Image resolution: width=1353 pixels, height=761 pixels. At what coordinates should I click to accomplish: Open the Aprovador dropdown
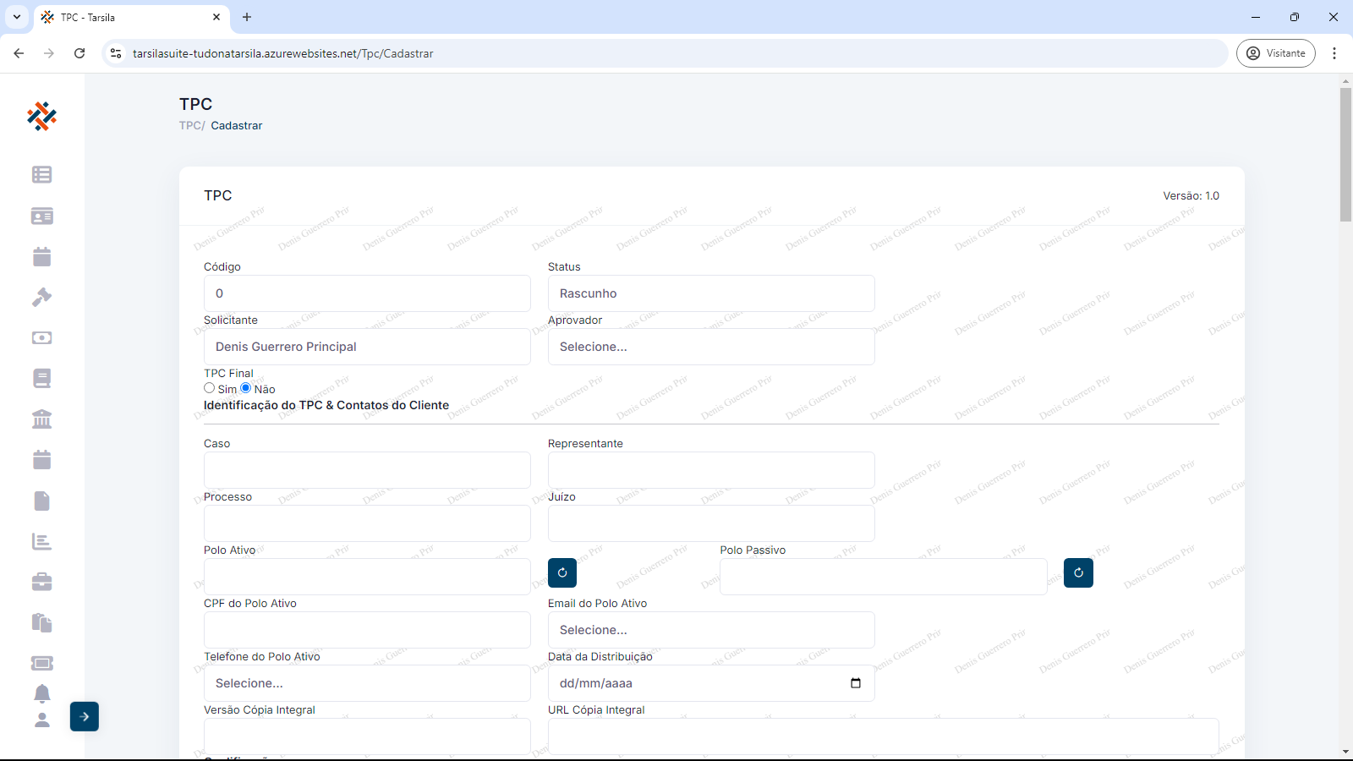(x=710, y=347)
